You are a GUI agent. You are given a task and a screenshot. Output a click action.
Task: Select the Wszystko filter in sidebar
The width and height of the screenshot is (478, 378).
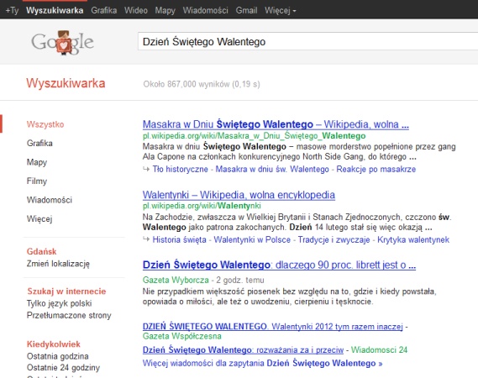tap(45, 124)
